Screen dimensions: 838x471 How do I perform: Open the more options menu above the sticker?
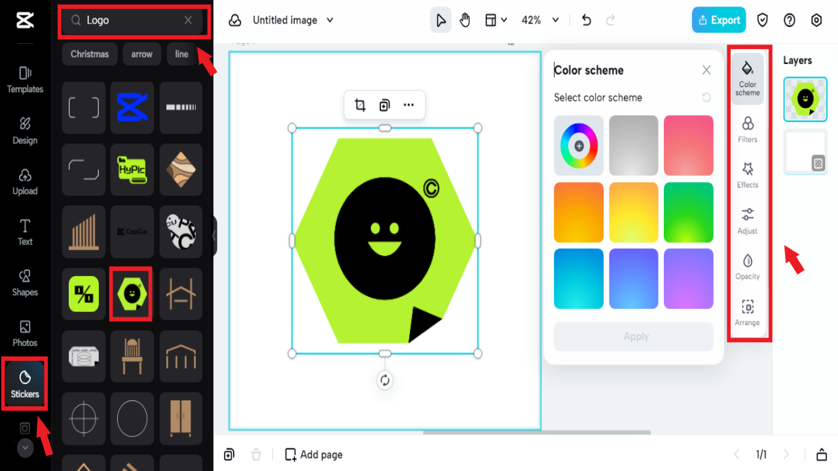click(409, 104)
